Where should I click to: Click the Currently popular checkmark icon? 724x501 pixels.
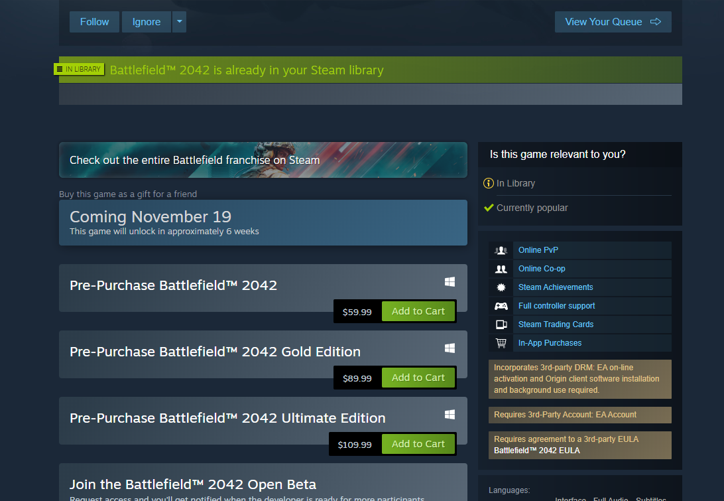point(489,208)
